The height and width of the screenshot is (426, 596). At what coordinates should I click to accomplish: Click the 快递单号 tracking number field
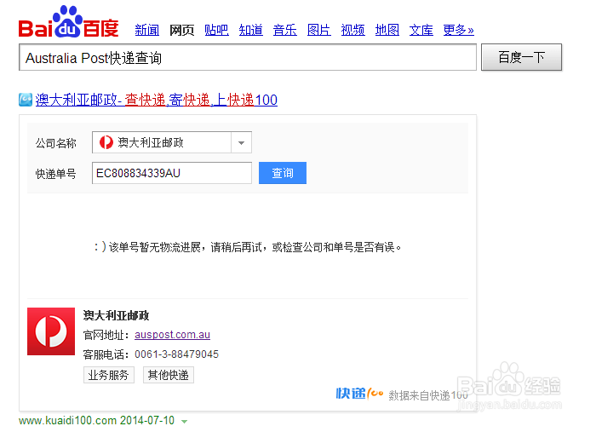(172, 173)
